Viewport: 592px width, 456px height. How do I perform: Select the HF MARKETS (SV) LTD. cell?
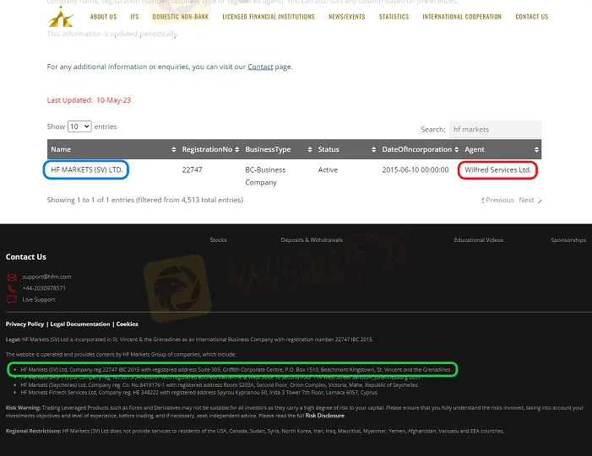coord(87,170)
